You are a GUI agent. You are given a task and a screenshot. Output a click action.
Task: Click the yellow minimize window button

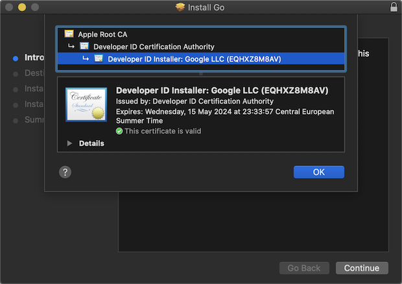[x=22, y=7]
